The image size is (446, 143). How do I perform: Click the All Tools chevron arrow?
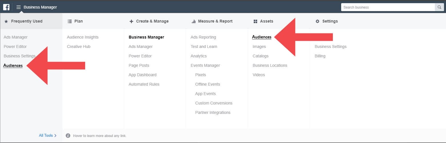(x=55, y=136)
